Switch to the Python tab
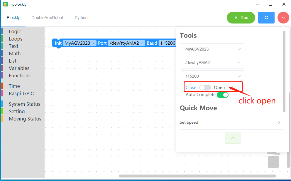291x181 pixels. coord(81,18)
